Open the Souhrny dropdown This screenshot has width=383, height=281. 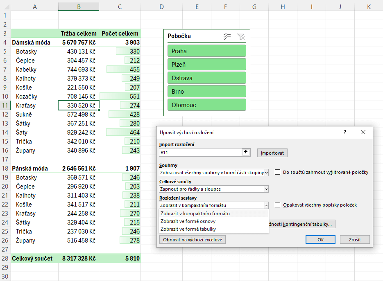[266, 173]
